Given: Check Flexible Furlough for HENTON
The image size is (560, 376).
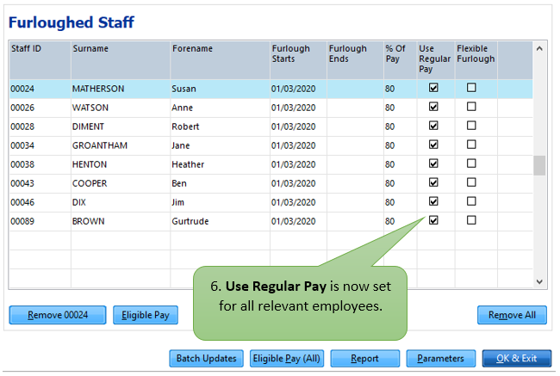Looking at the screenshot, I should click(471, 163).
